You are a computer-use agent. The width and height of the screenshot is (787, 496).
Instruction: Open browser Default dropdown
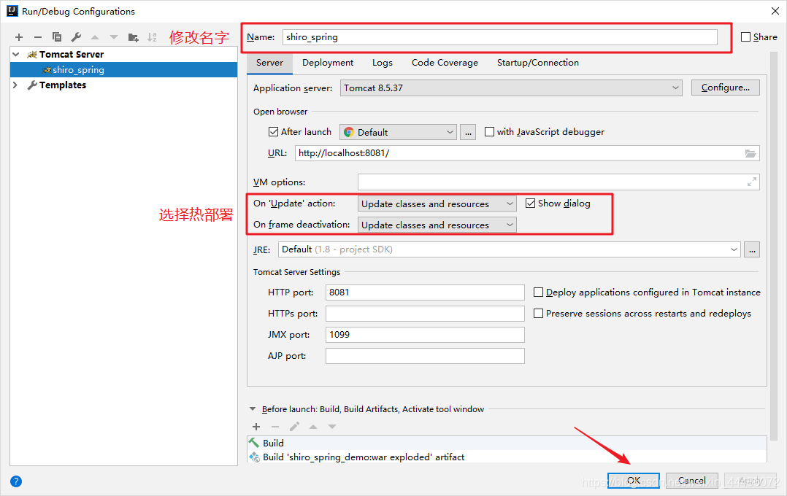(398, 133)
